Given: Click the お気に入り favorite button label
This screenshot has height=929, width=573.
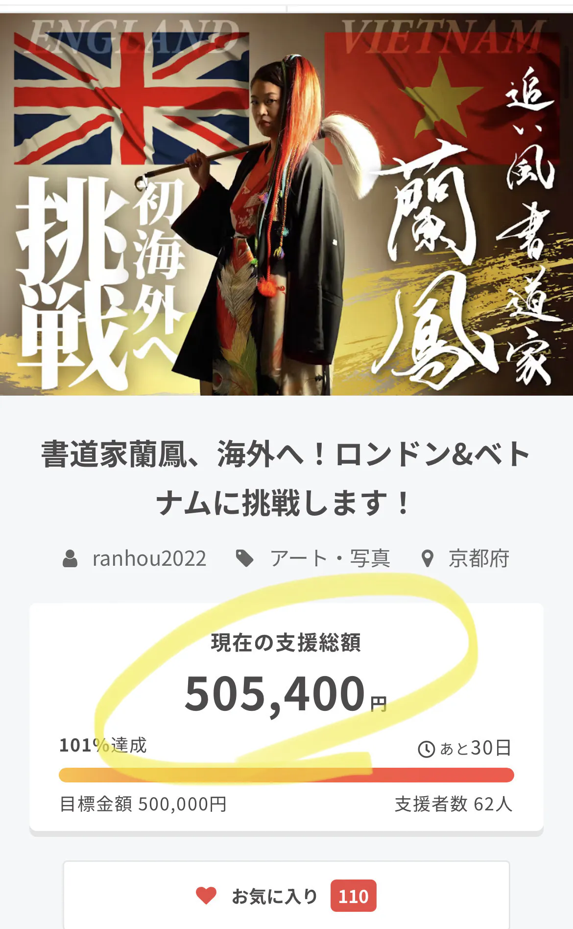Looking at the screenshot, I should [275, 896].
